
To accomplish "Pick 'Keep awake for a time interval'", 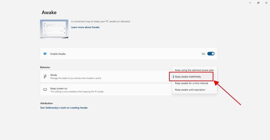I will 191,83.
